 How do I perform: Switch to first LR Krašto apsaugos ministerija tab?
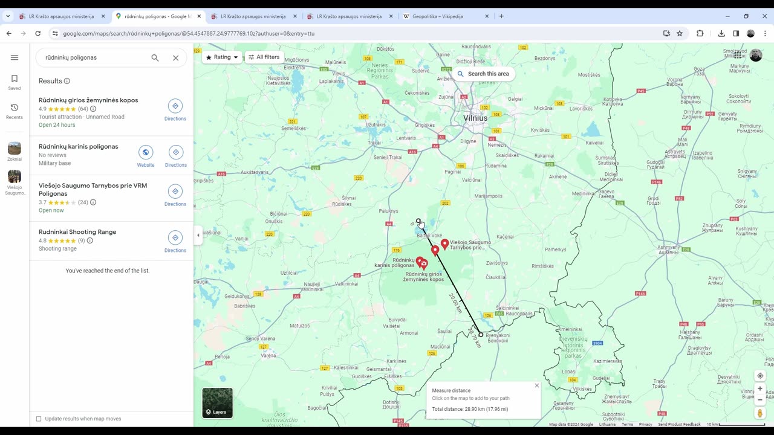point(60,16)
